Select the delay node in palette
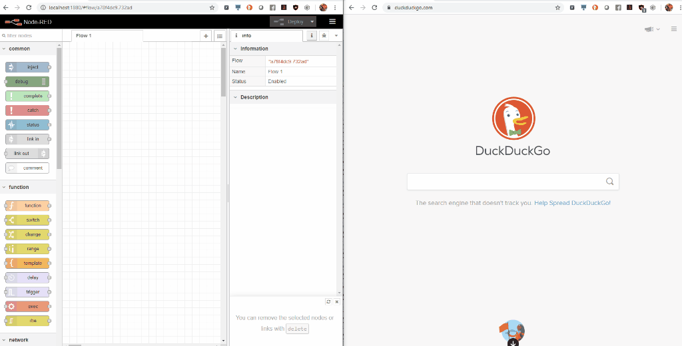The width and height of the screenshot is (682, 346). pos(27,277)
